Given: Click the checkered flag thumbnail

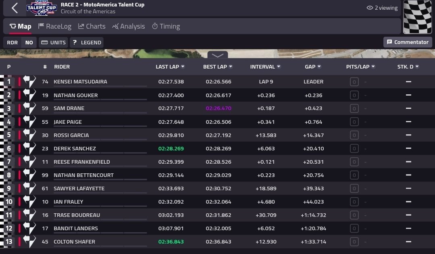Looking at the screenshot, I should 417,18.
